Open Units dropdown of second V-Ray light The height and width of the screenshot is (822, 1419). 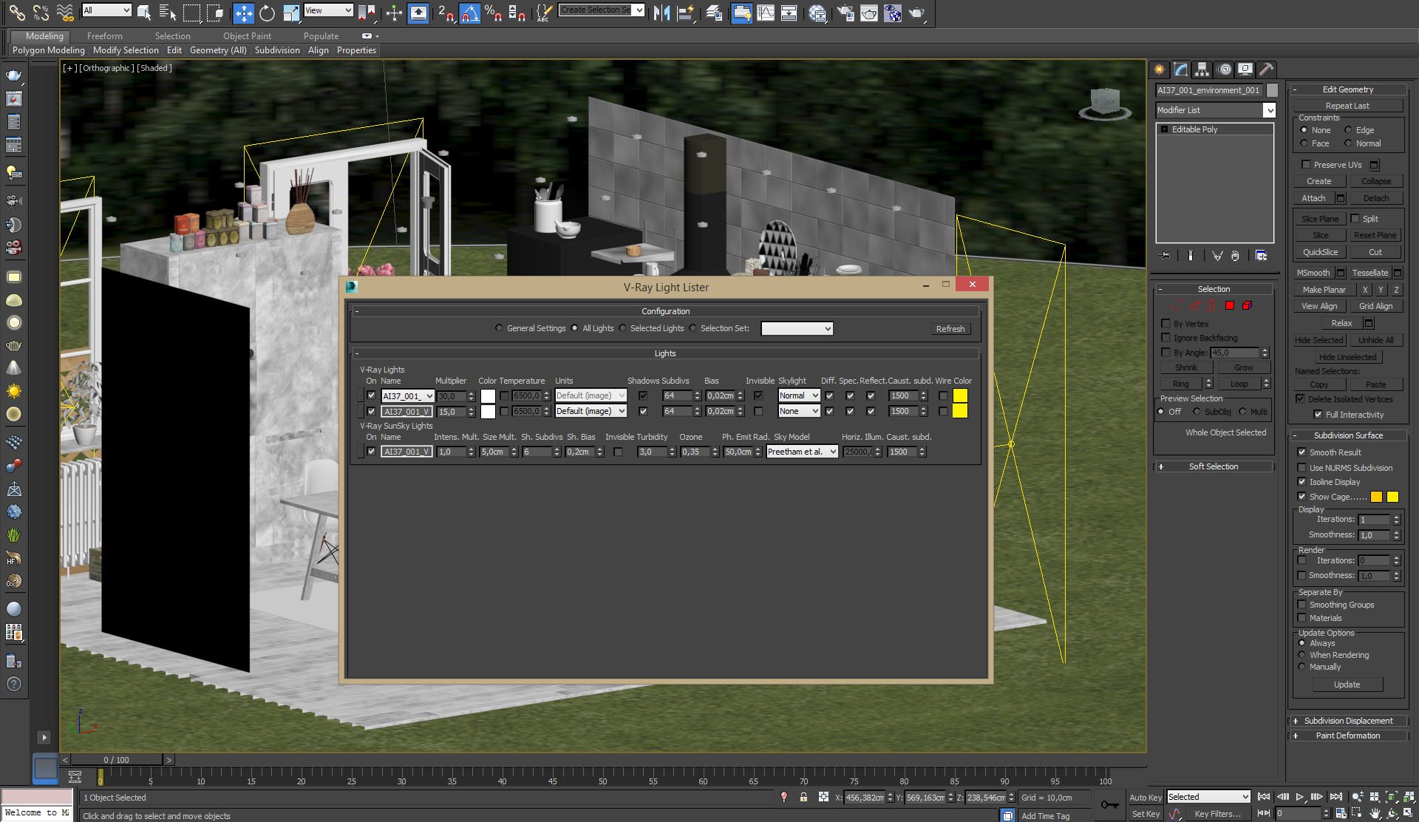click(591, 411)
